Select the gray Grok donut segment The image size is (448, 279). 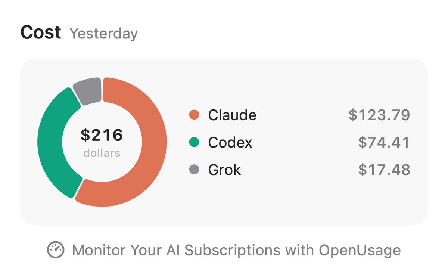click(88, 91)
